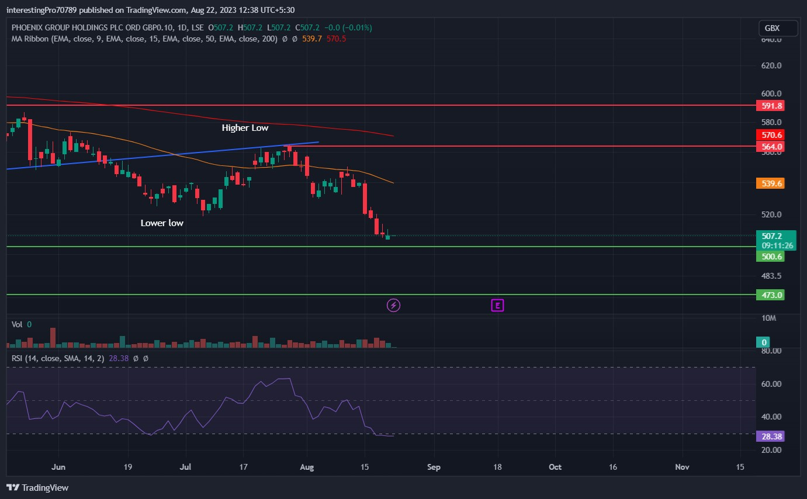Click the 591.8 red price label
The image size is (807, 499).
pyautogui.click(x=770, y=106)
